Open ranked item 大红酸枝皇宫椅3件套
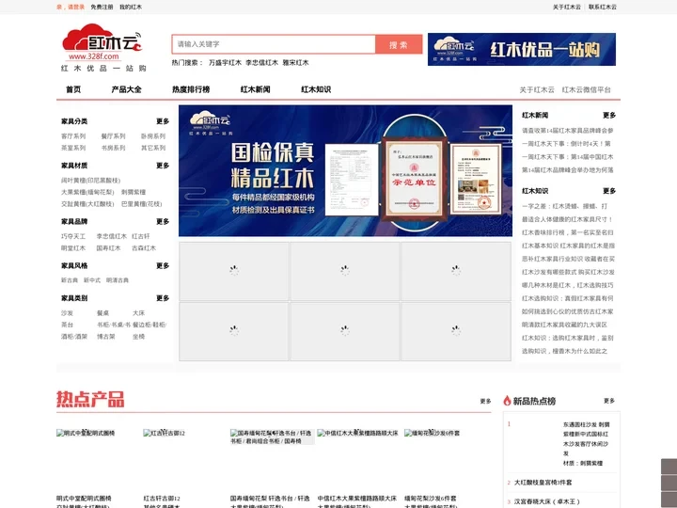Image resolution: width=677 pixels, height=508 pixels. pos(543,483)
